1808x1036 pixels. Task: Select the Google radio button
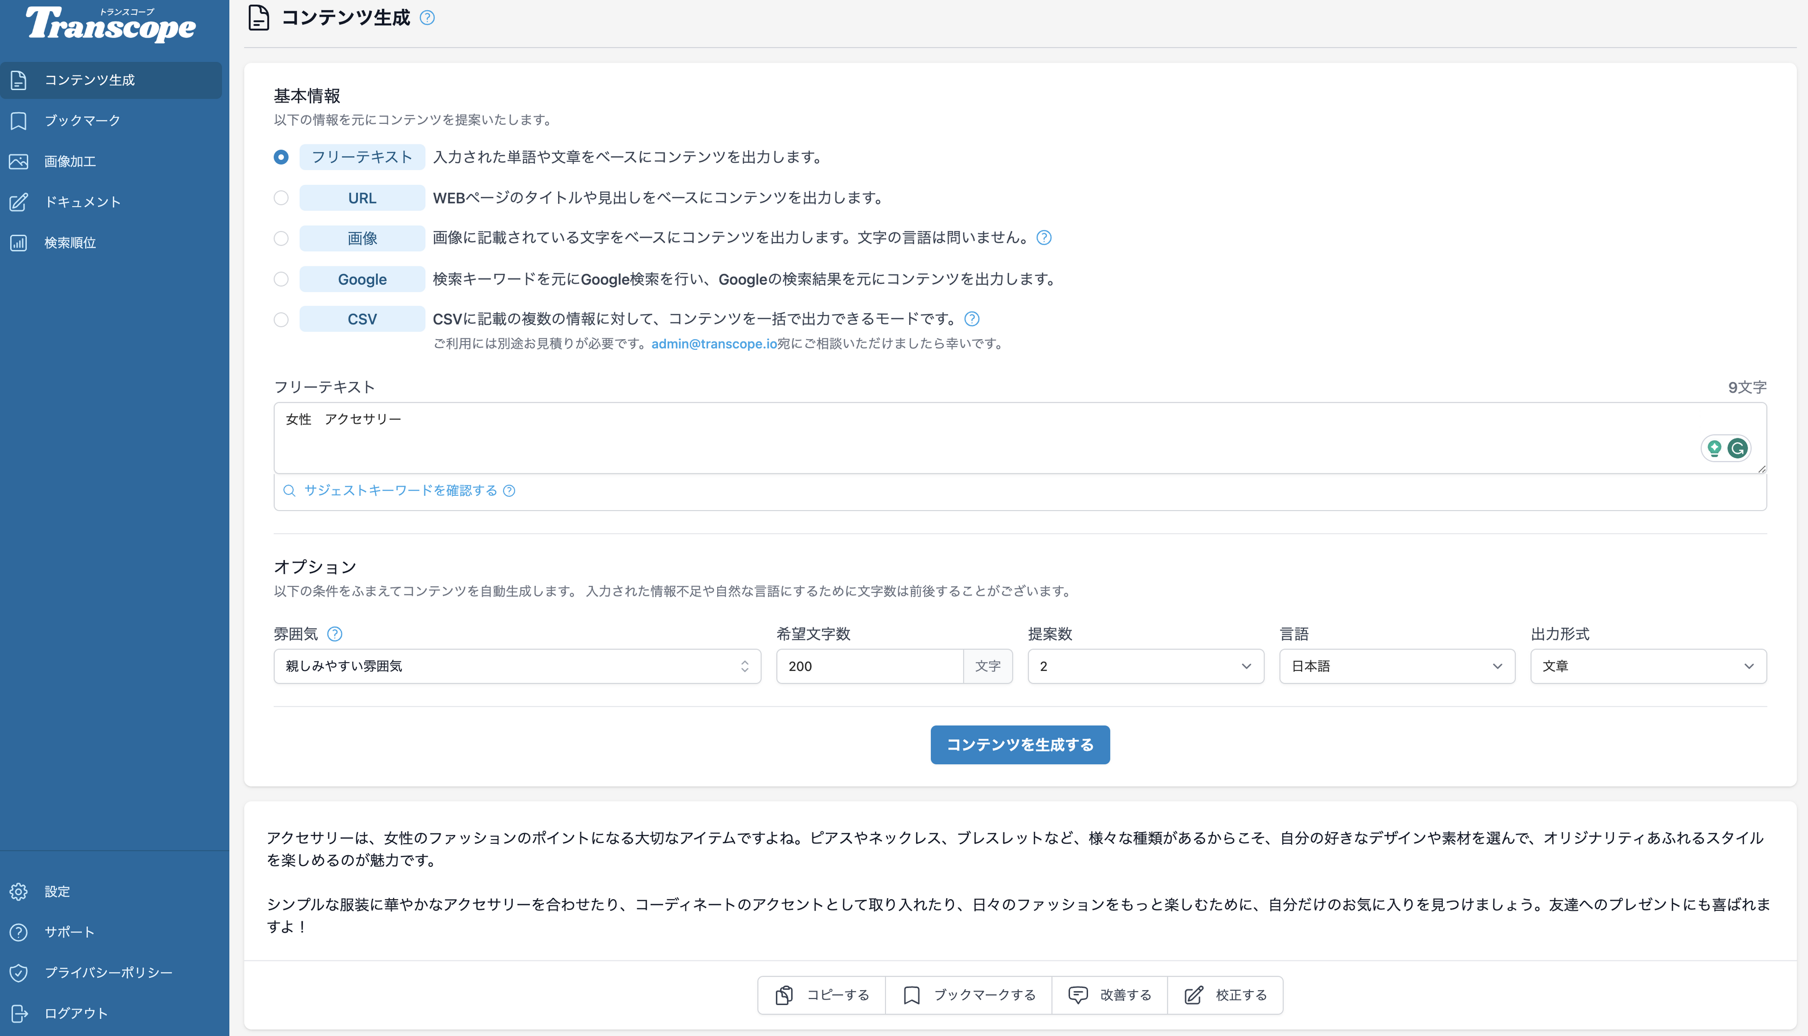click(x=281, y=279)
